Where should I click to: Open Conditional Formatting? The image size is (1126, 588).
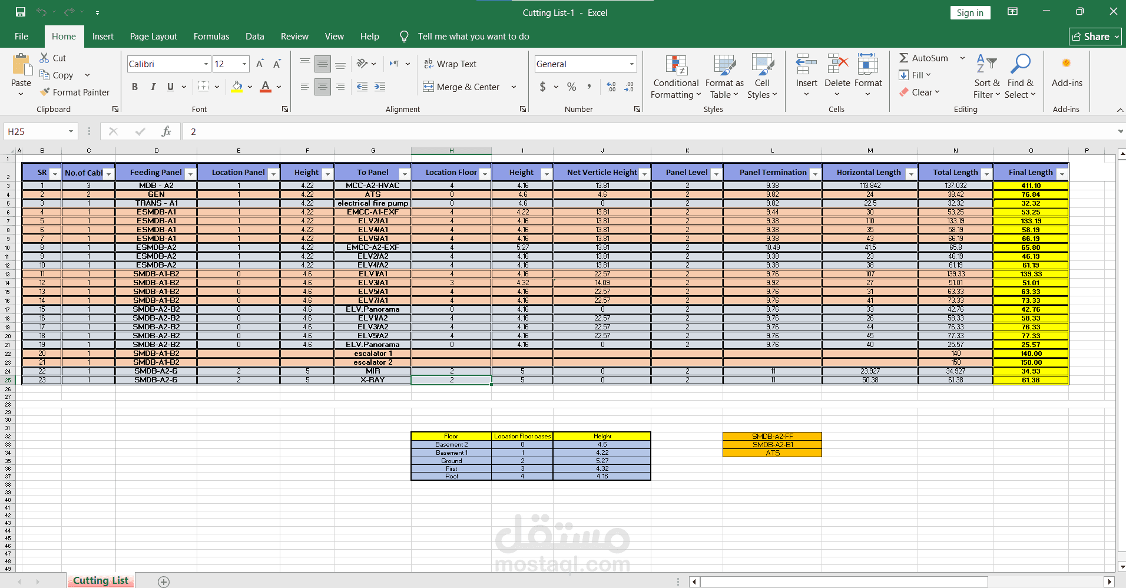pos(676,77)
